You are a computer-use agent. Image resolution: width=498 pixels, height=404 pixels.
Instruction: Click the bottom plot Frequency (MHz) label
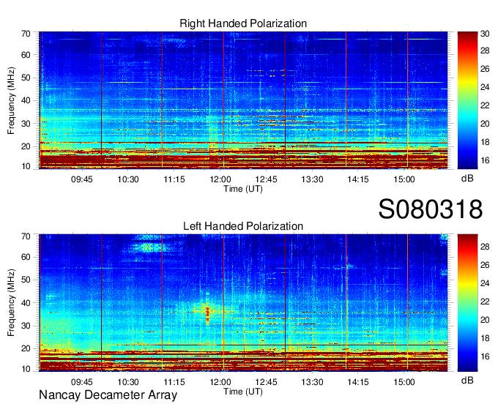pyautogui.click(x=11, y=303)
